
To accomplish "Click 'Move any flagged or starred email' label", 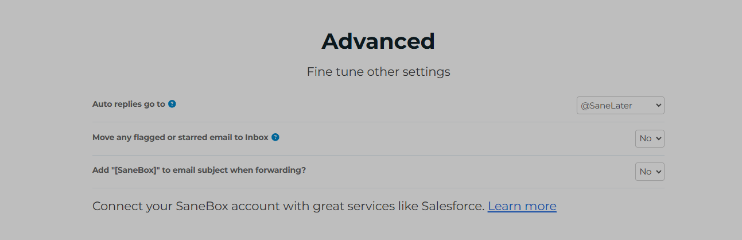I will coord(180,138).
